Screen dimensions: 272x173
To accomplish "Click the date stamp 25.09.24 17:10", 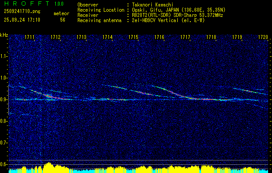I will tap(22, 20).
